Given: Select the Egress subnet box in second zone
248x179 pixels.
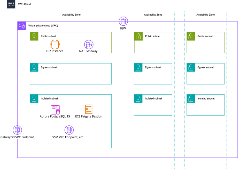Looking at the screenshot, I should point(153,74).
